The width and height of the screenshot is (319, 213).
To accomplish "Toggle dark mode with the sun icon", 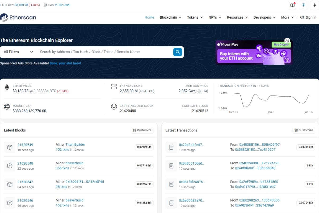I will [x=303, y=5].
